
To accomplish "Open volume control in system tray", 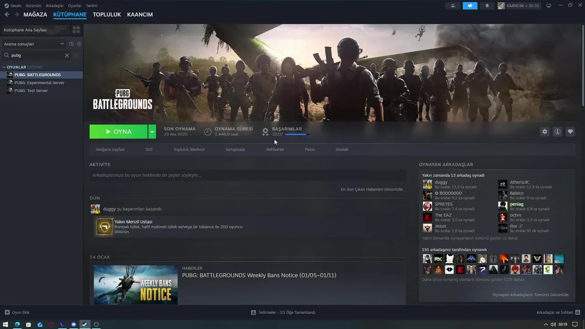I will click(553, 324).
